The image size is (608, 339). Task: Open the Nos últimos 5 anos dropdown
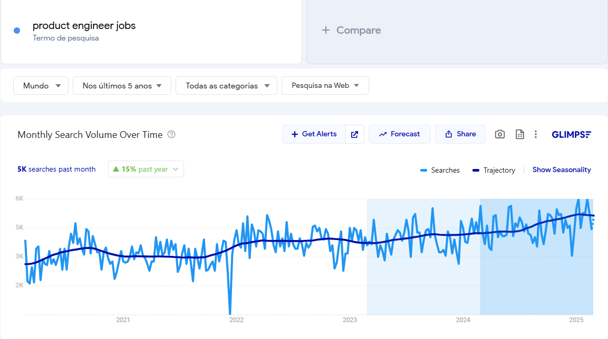coord(122,85)
